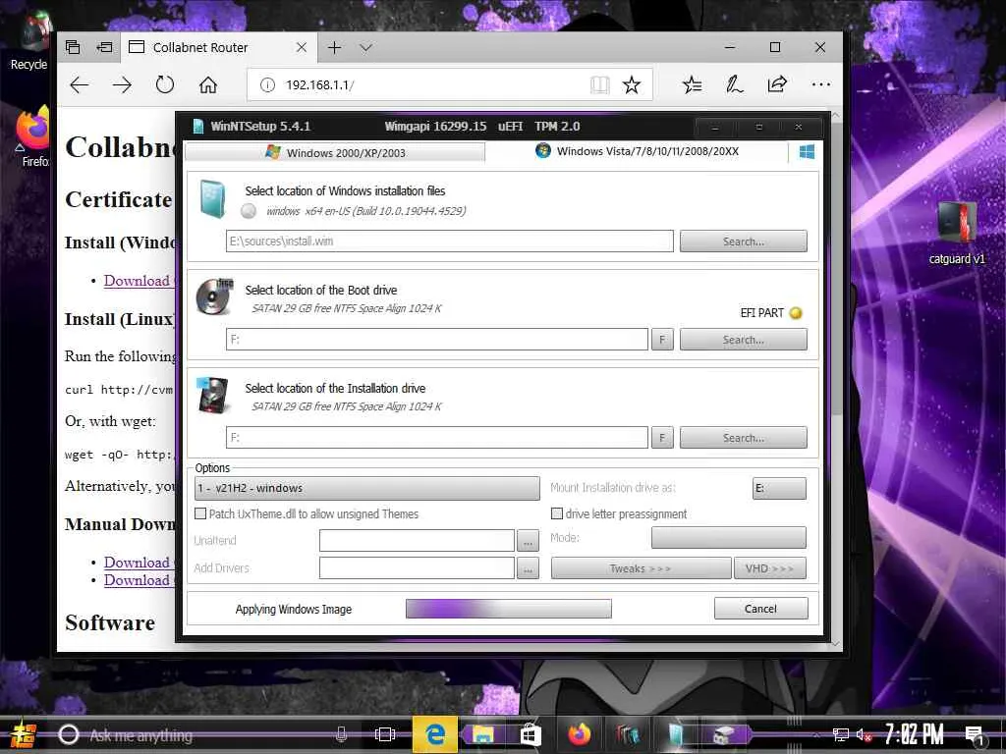The image size is (1006, 754).
Task: Enable Patch UxTheme.dll unsigned themes checkbox
Action: coord(200,513)
